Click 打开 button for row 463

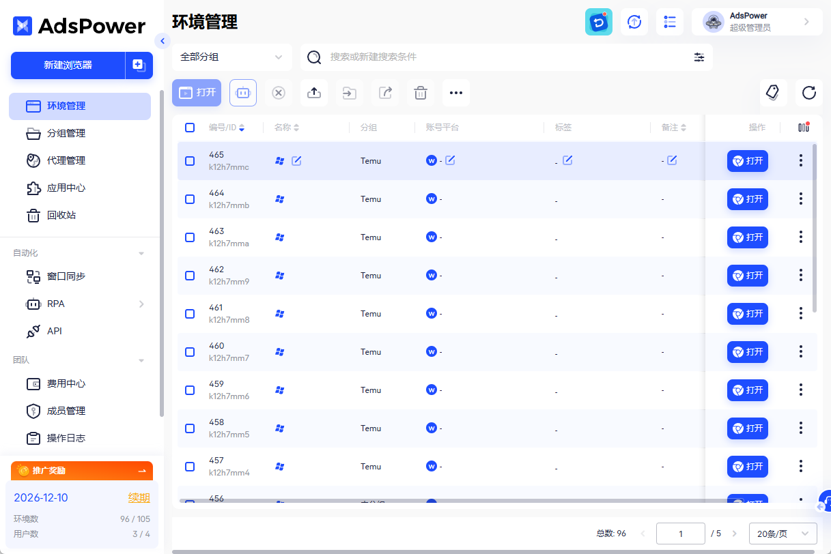[x=748, y=237]
